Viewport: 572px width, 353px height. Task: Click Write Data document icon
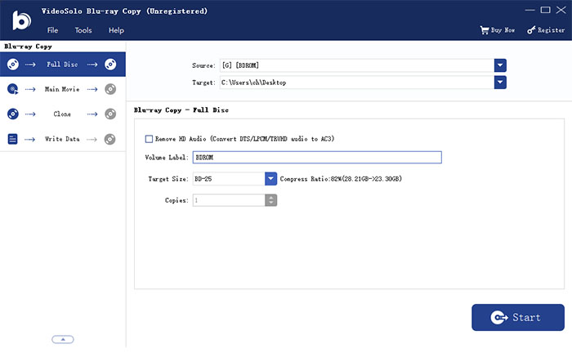pyautogui.click(x=12, y=139)
